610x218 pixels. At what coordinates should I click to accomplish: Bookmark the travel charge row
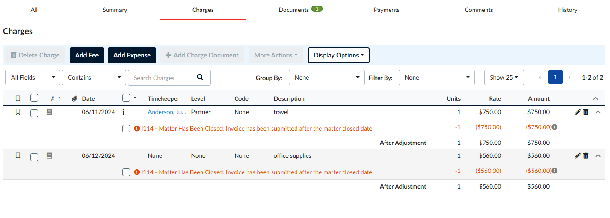(18, 112)
